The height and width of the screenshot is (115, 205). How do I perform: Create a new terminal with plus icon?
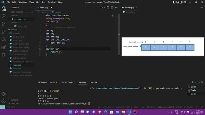tap(192, 82)
